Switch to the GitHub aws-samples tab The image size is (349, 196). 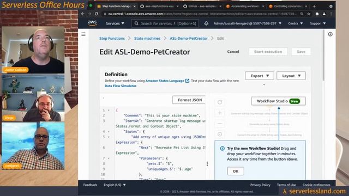(202, 7)
